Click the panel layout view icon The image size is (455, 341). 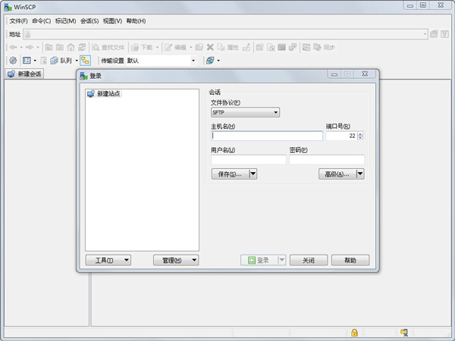coord(27,61)
